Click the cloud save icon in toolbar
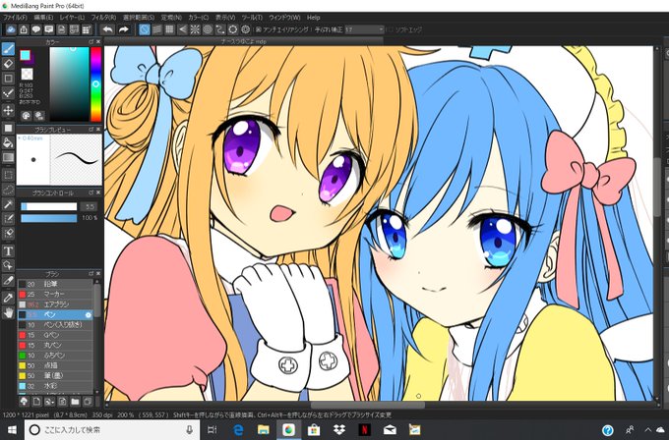The image size is (669, 440). (11, 29)
